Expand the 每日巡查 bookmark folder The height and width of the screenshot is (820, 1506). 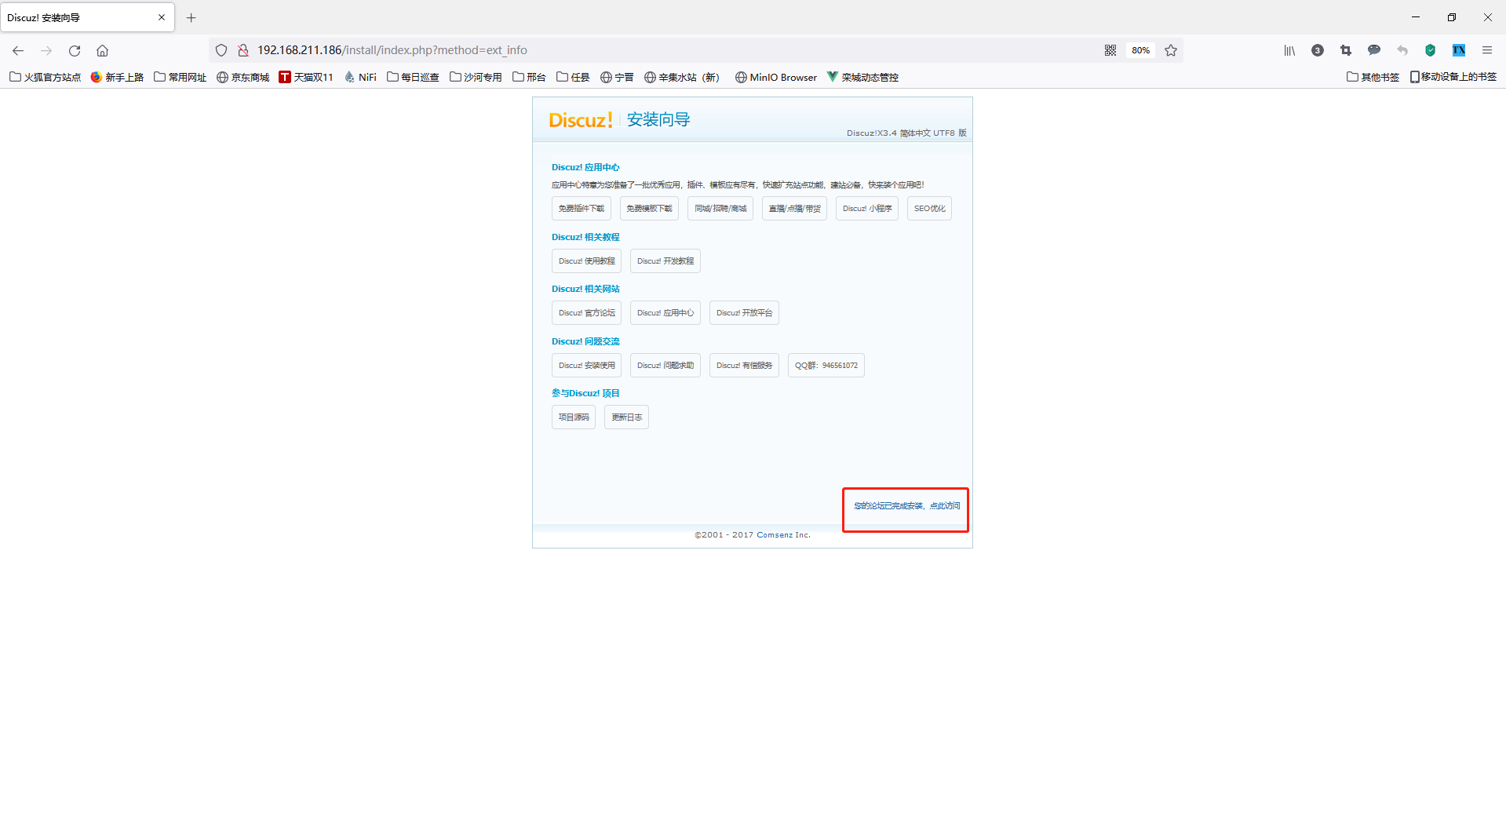(x=413, y=77)
